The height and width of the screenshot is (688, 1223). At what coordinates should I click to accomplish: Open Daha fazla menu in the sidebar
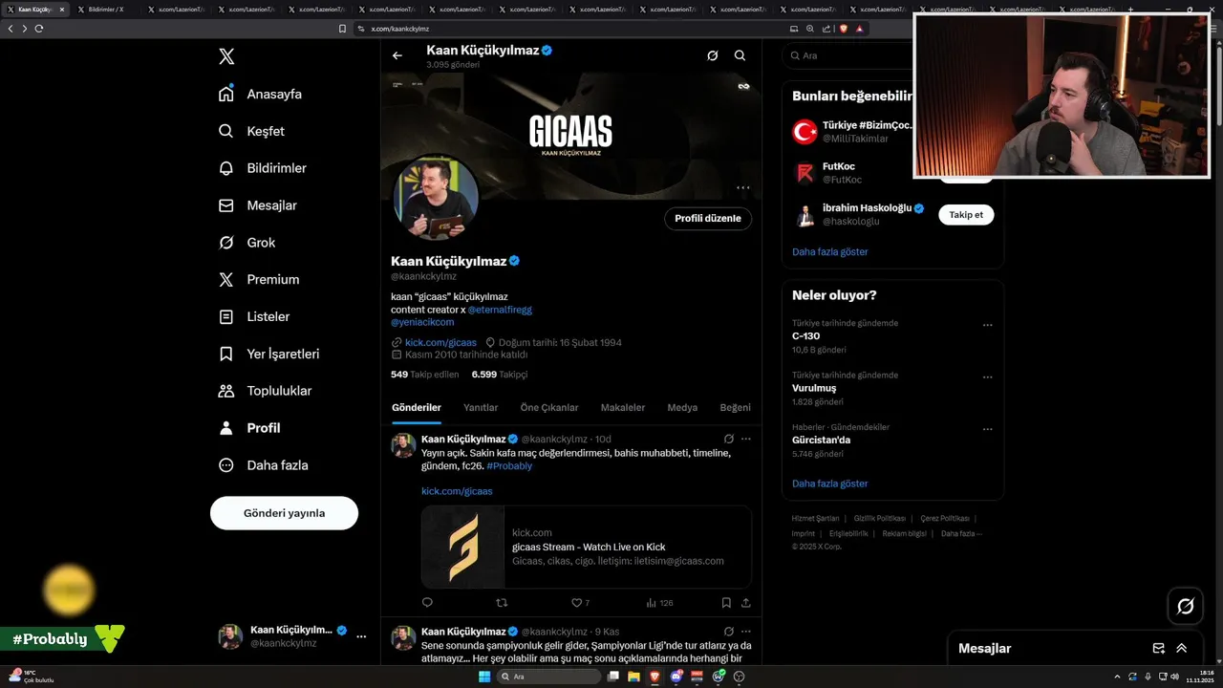(x=264, y=465)
